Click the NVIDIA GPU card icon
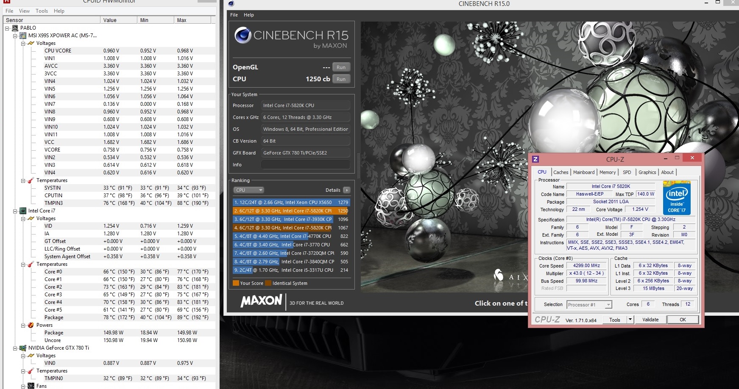The width and height of the screenshot is (739, 389). pyautogui.click(x=23, y=348)
